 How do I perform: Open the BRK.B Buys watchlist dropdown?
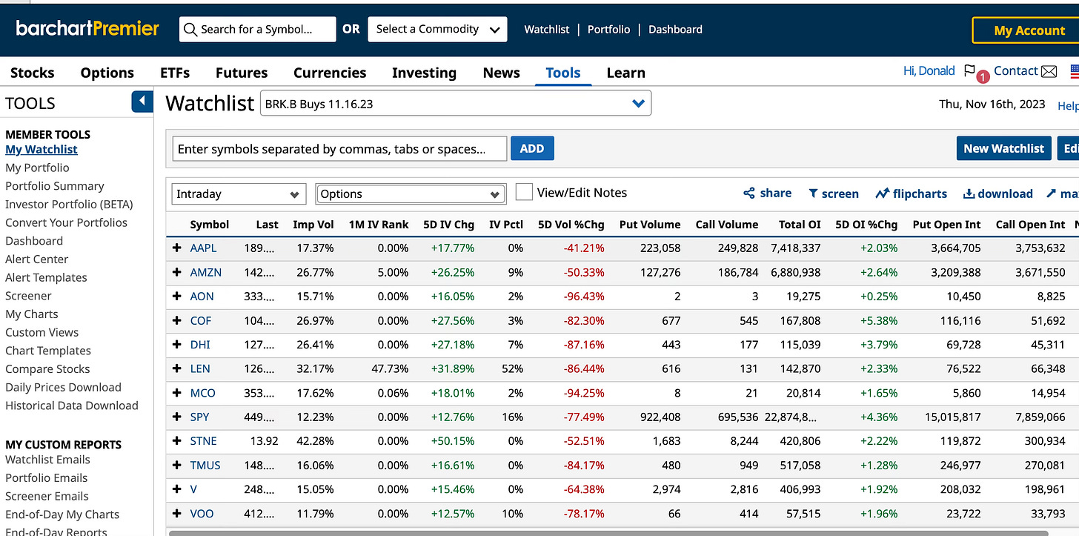click(x=456, y=104)
